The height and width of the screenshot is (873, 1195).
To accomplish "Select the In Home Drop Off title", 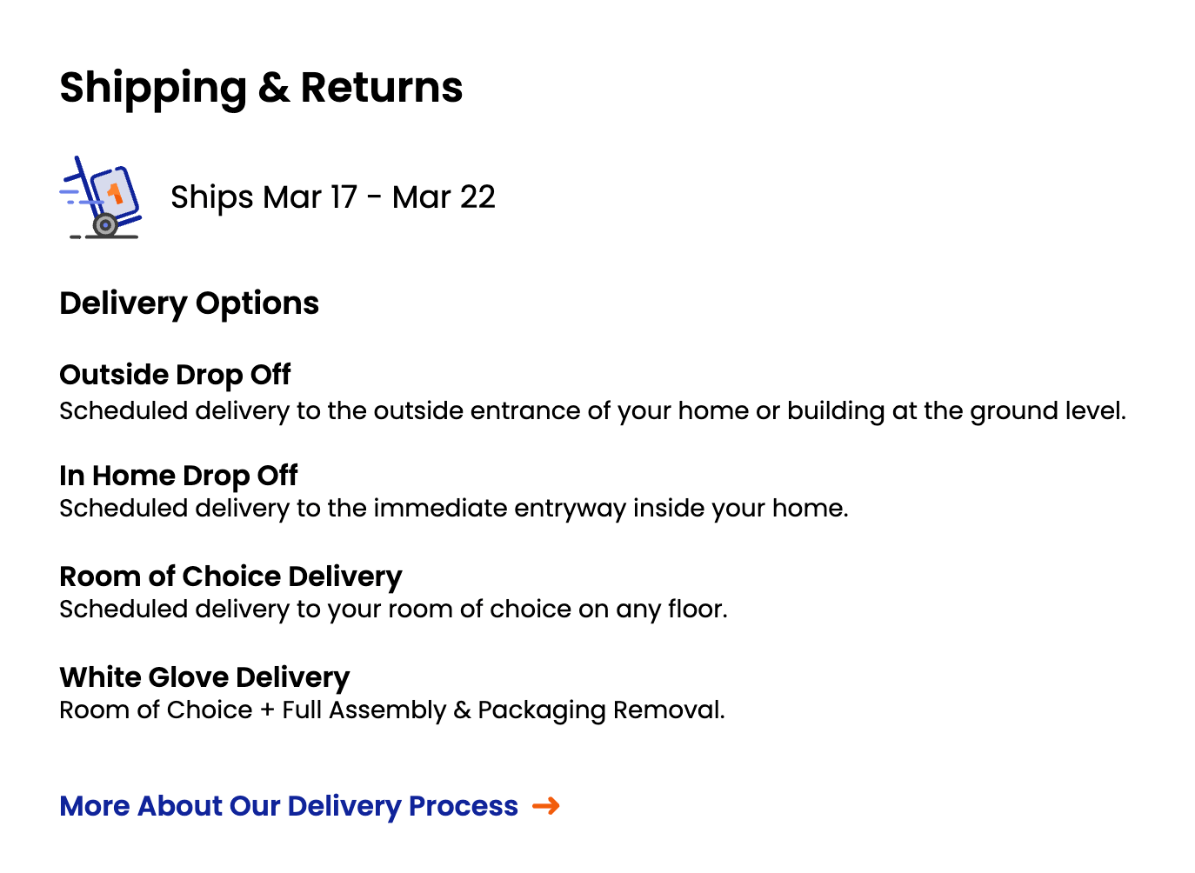I will click(x=178, y=476).
